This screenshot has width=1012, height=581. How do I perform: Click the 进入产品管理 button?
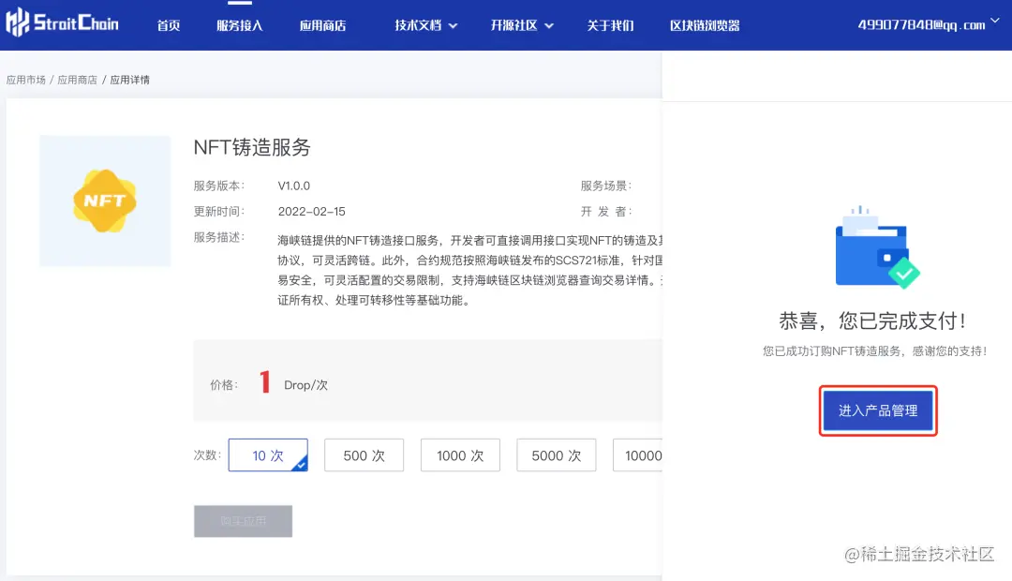click(x=877, y=410)
